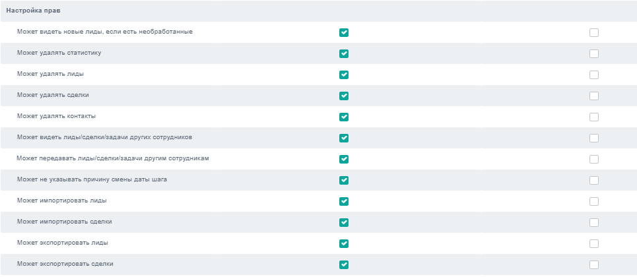Tick empty checkbox in 'Может удалять лиды' row
The height and width of the screenshot is (277, 637).
pyautogui.click(x=594, y=75)
